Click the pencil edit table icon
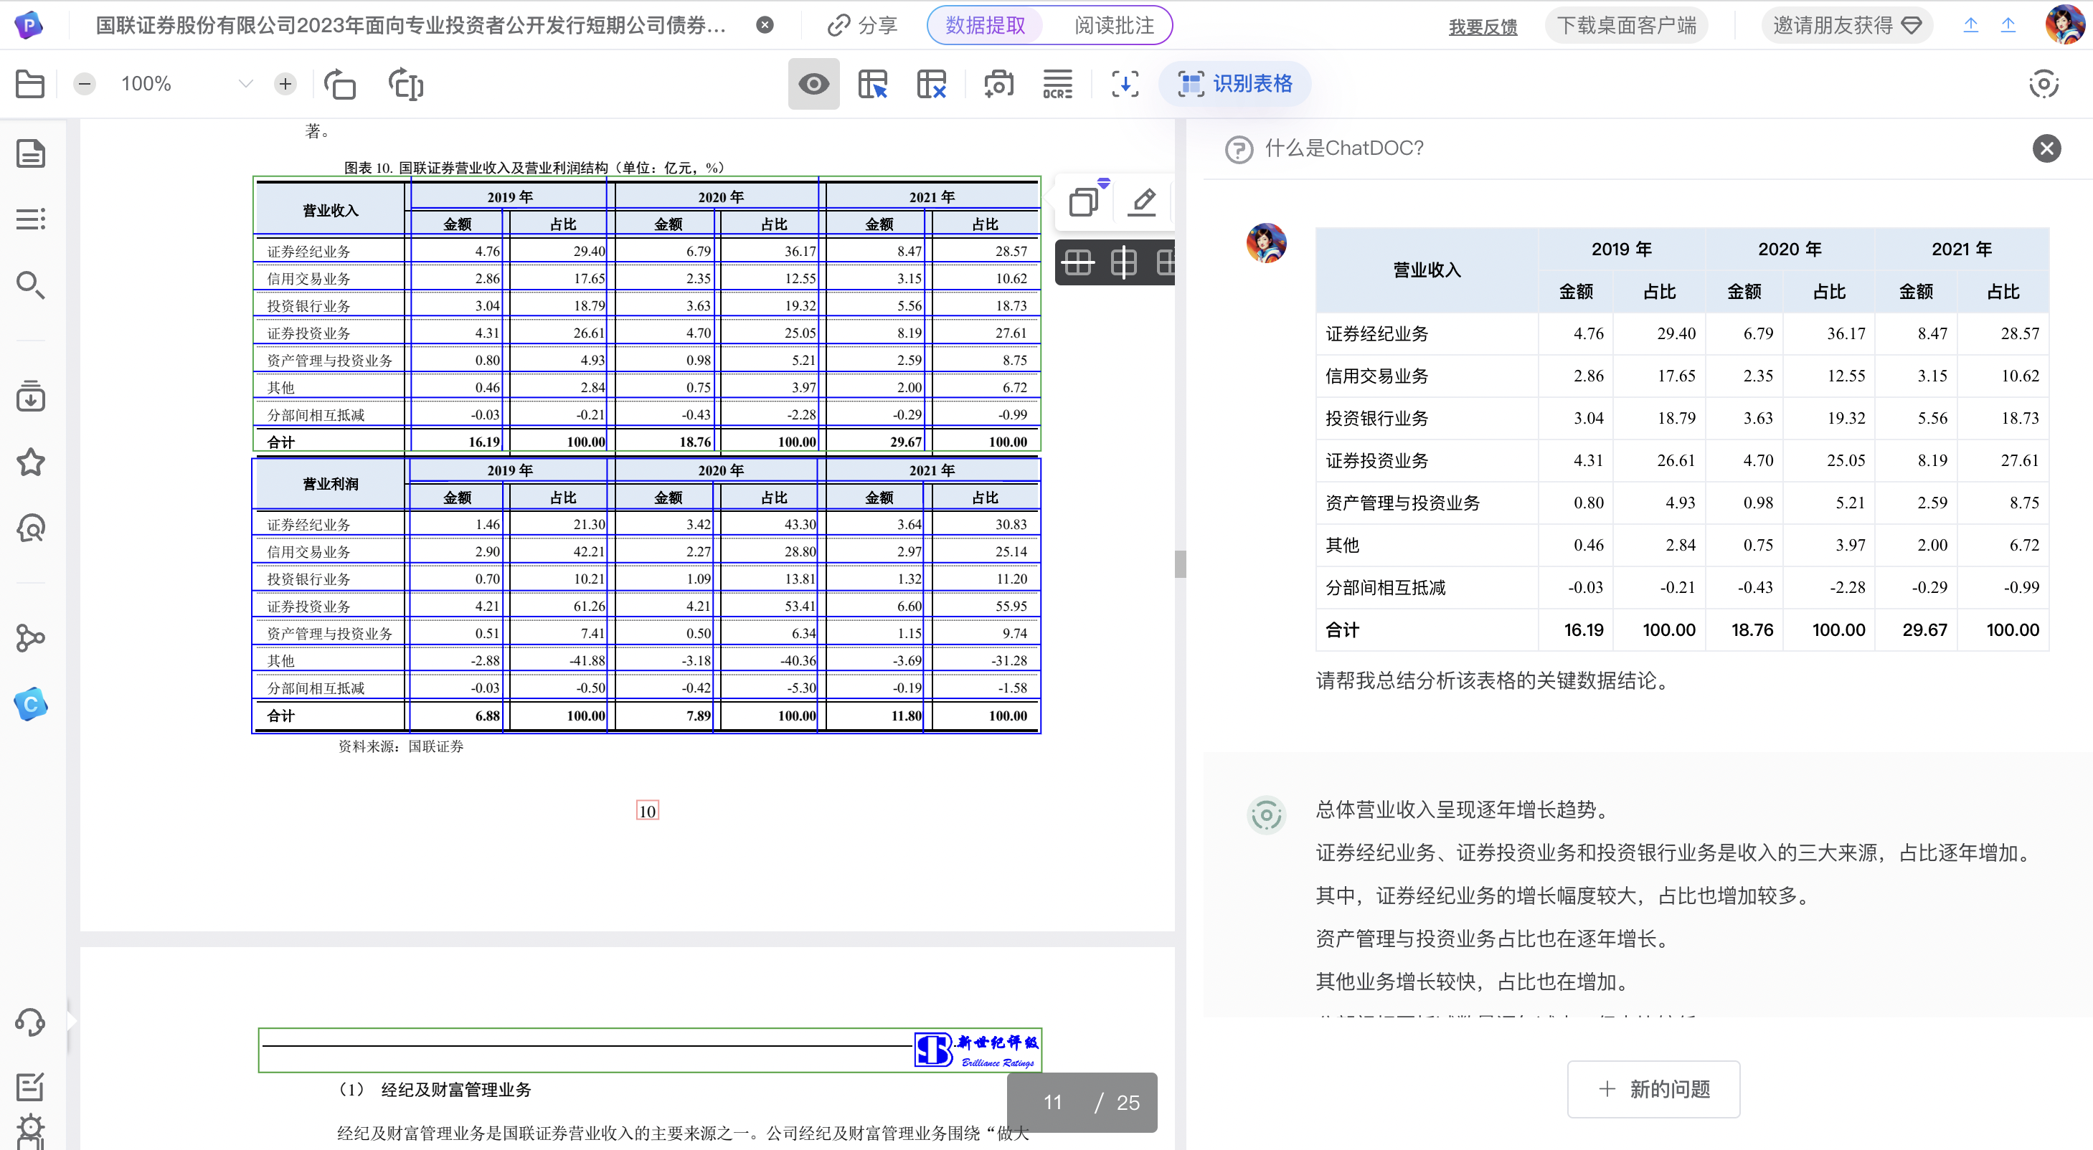The width and height of the screenshot is (2093, 1150). pyautogui.click(x=1143, y=201)
